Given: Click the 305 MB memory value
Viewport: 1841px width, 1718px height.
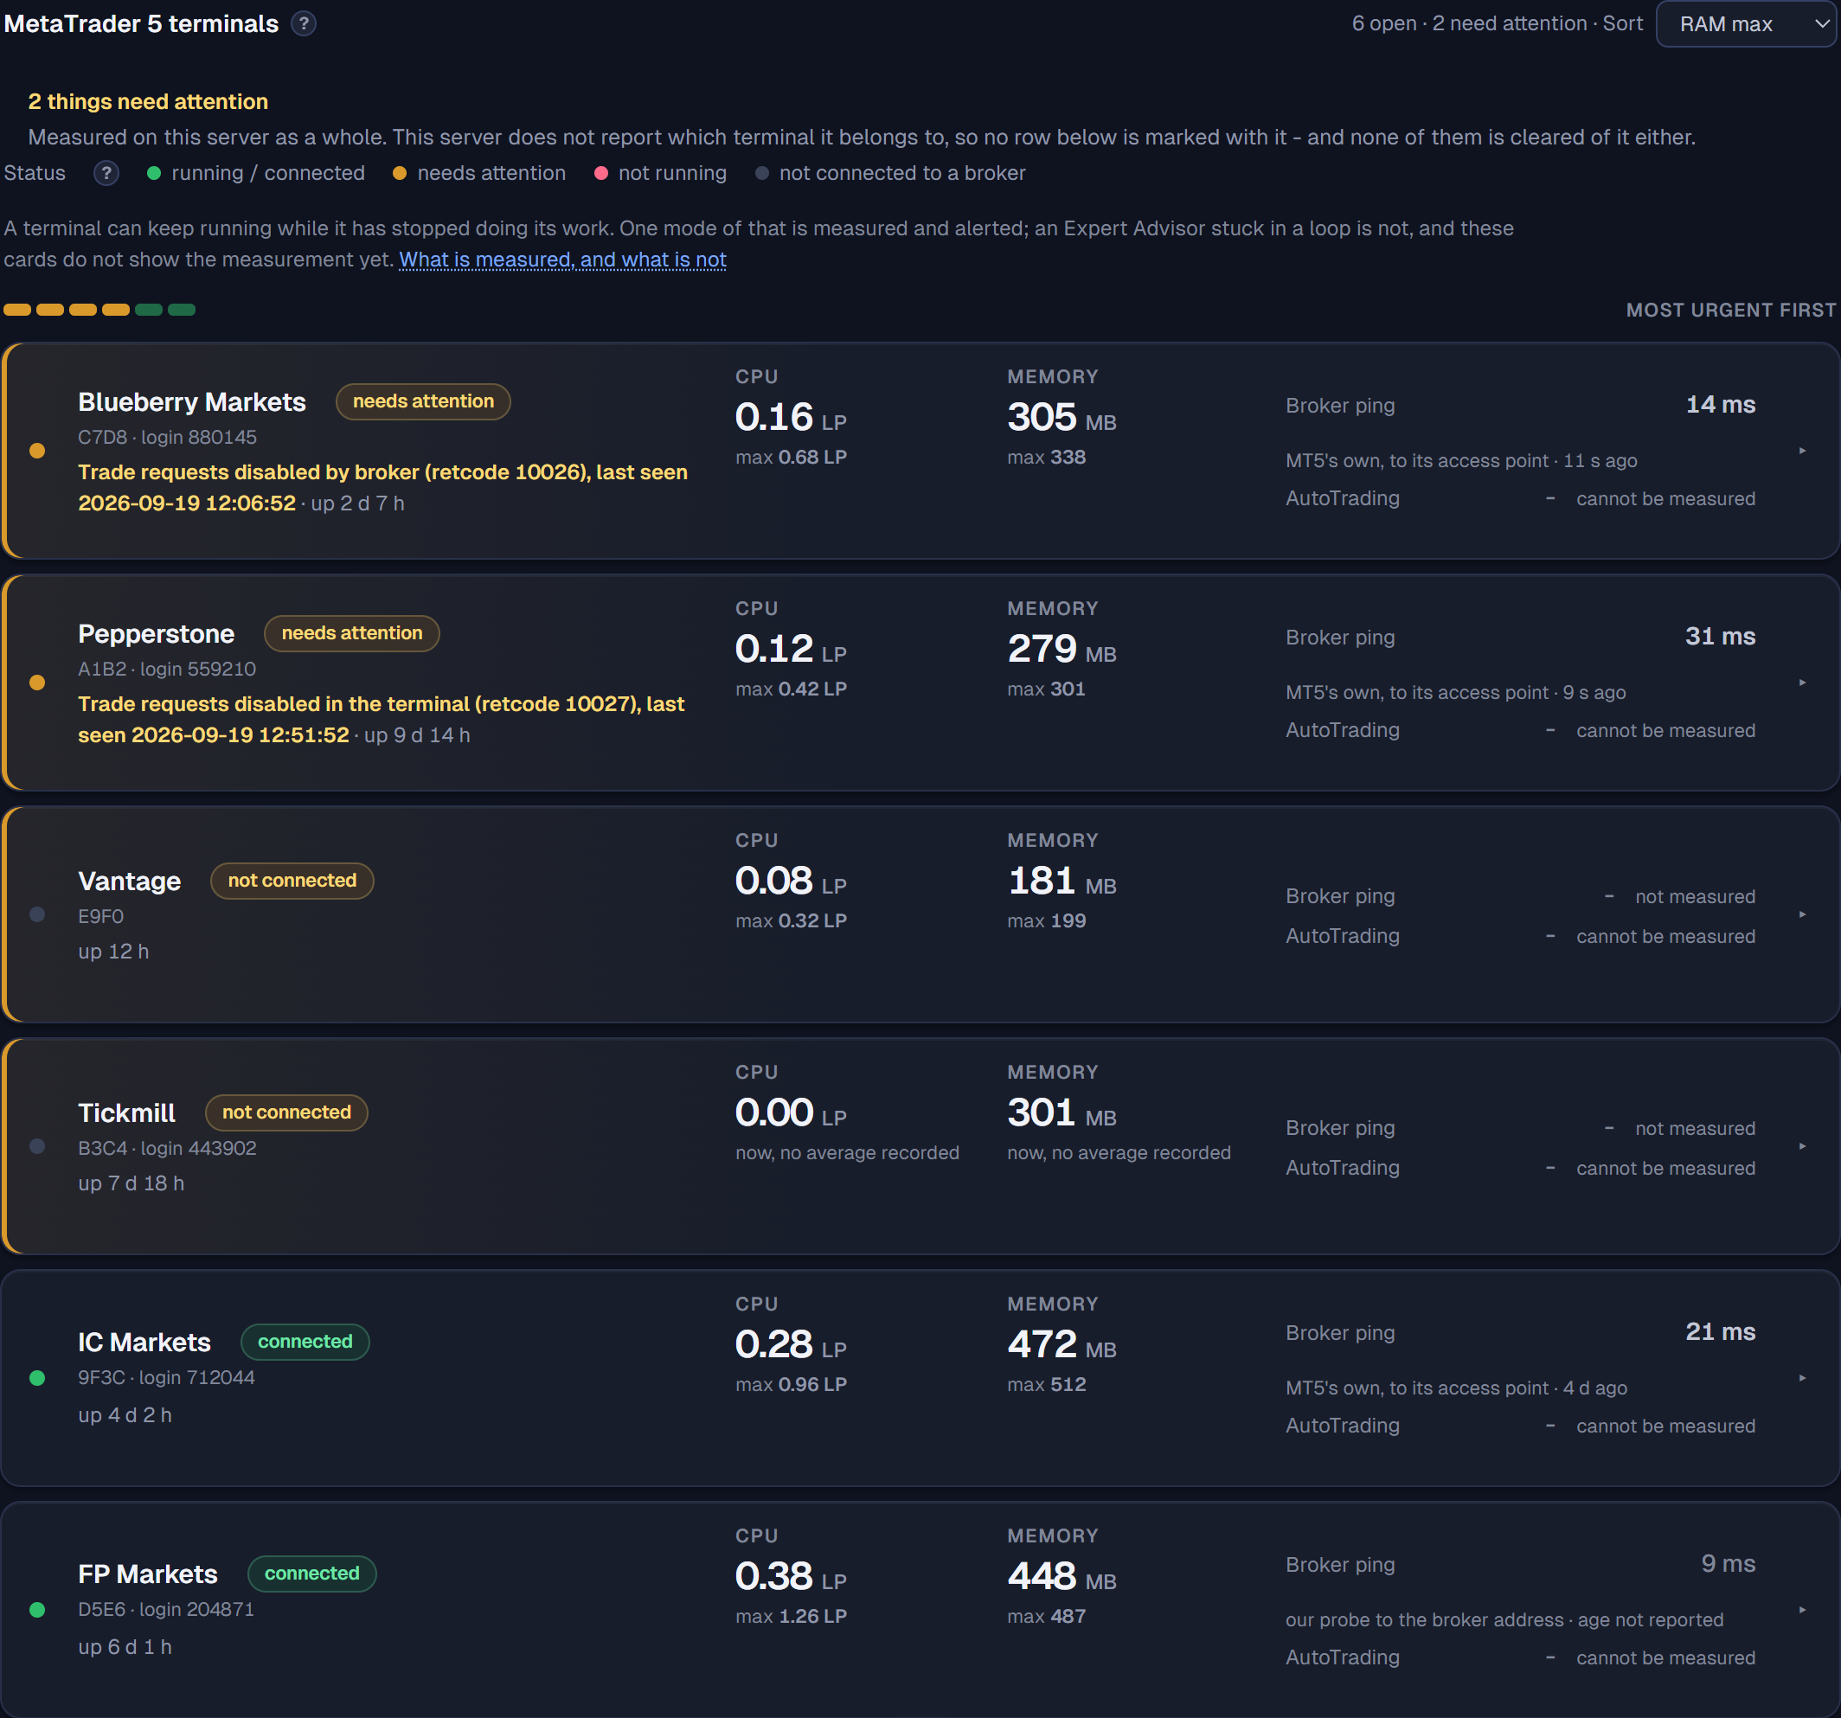Looking at the screenshot, I should 1062,418.
